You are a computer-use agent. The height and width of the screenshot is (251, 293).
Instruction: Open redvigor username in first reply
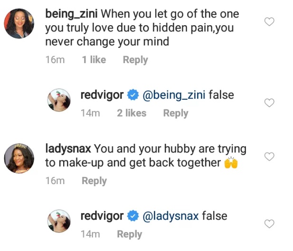pos(102,95)
